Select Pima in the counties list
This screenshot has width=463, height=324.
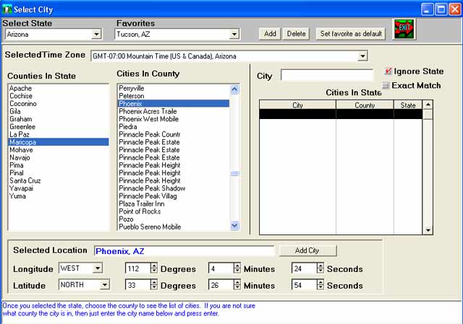click(17, 165)
